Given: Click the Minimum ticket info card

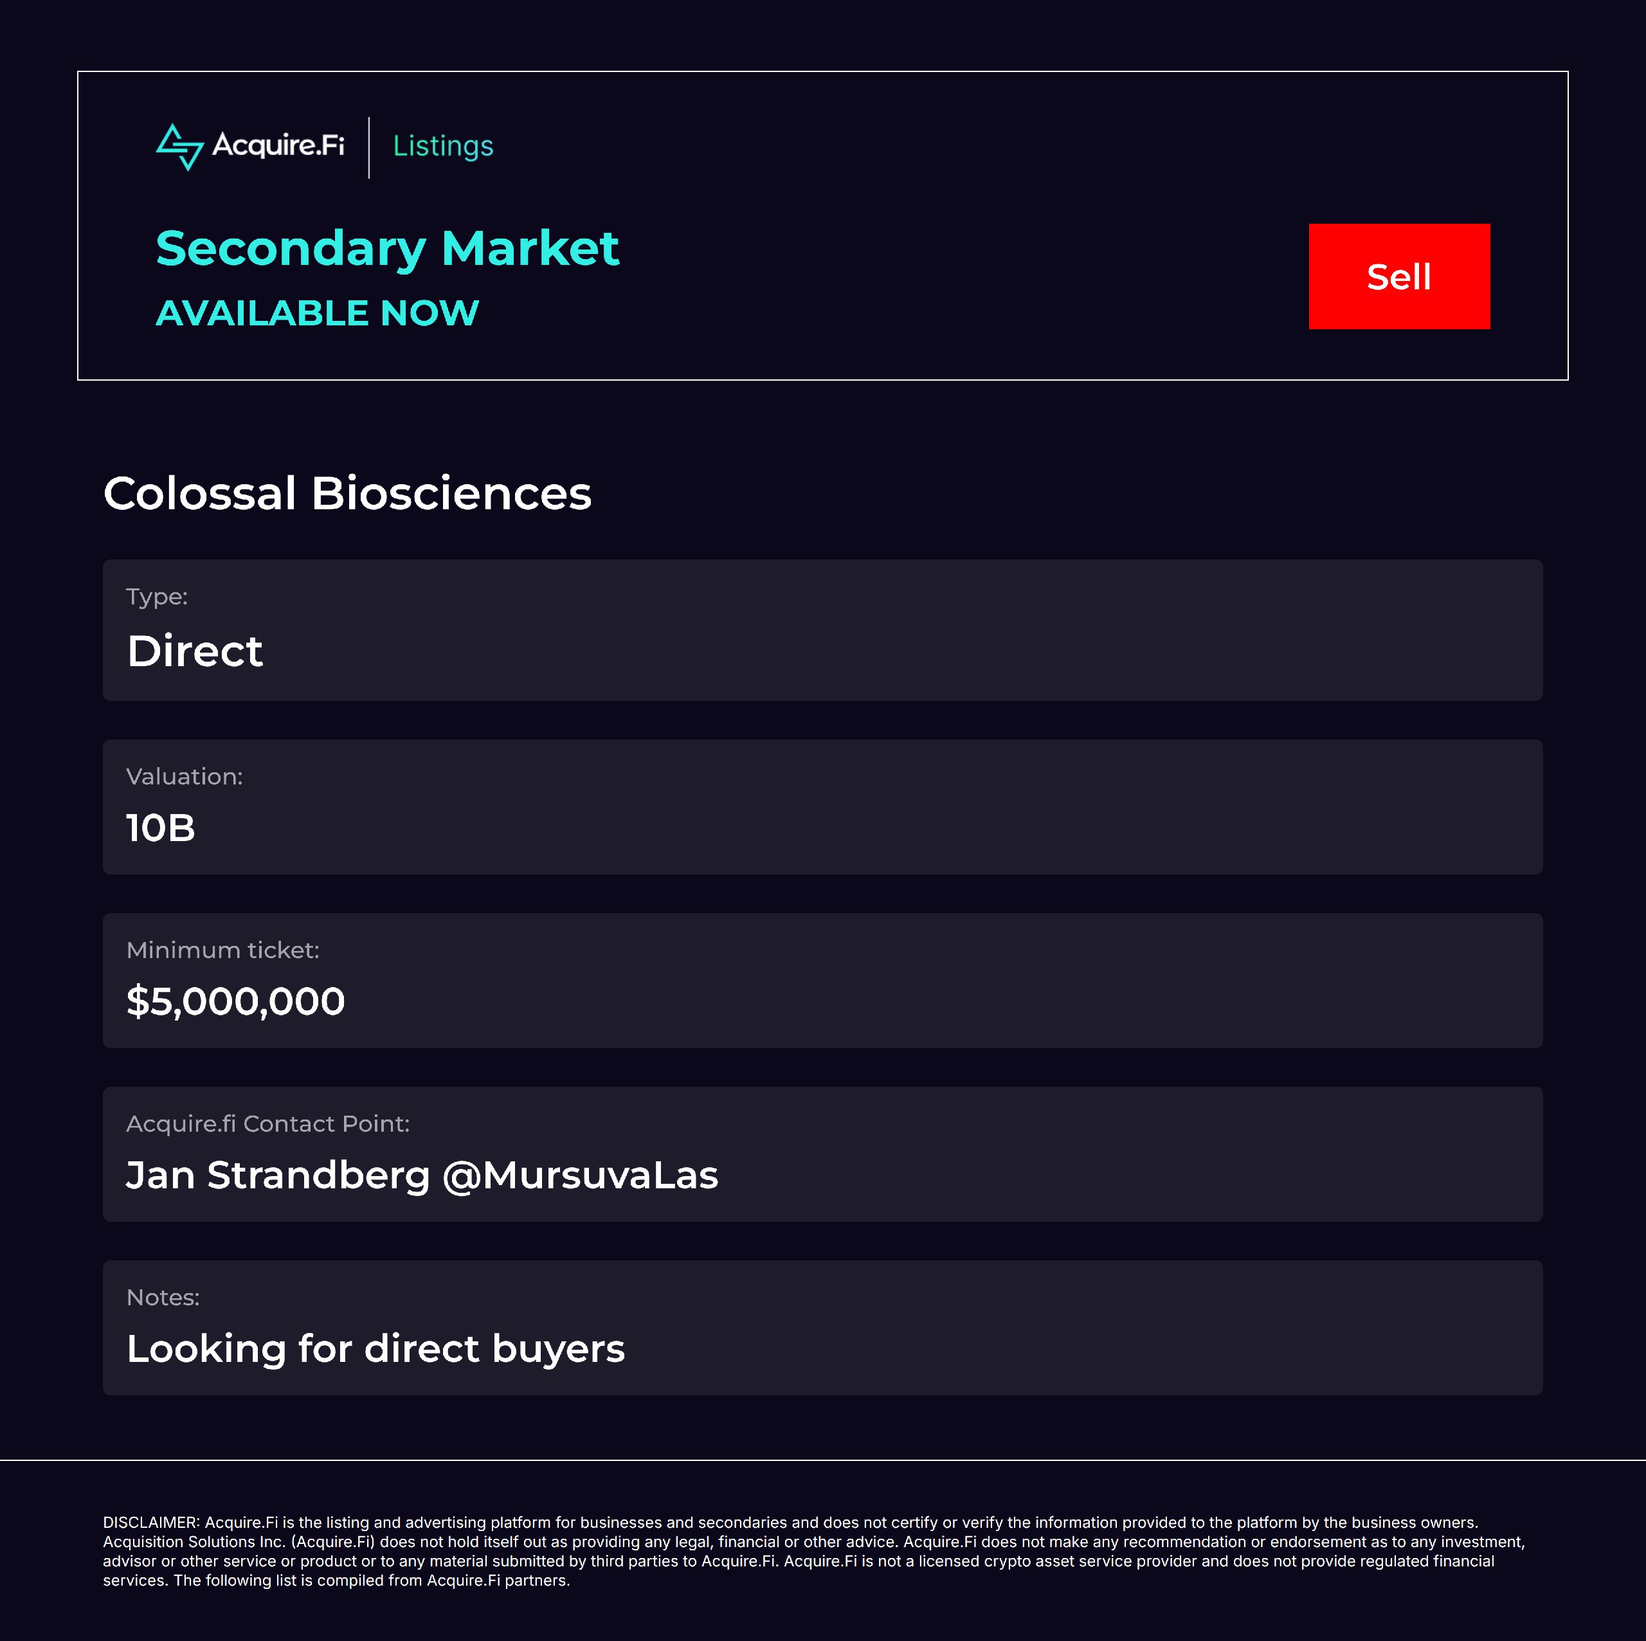Looking at the screenshot, I should pyautogui.click(x=822, y=980).
